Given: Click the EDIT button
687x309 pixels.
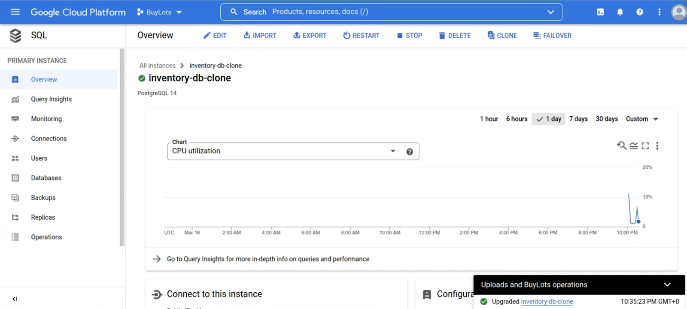Looking at the screenshot, I should 215,36.
